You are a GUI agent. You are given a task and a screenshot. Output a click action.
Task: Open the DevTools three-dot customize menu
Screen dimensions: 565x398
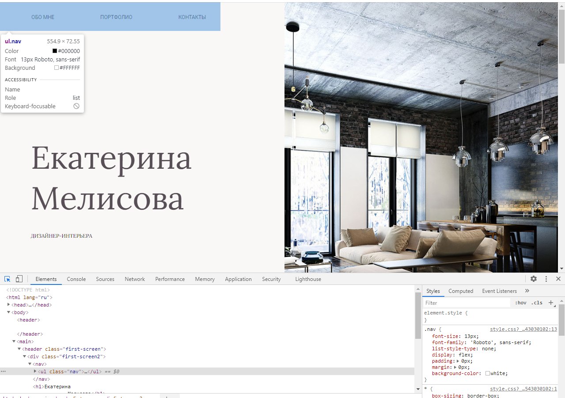click(x=546, y=279)
